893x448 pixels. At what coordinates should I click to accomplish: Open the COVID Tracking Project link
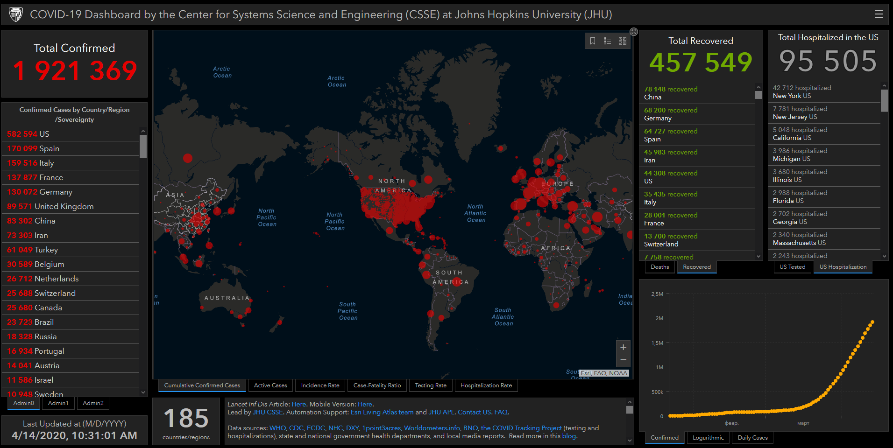click(x=521, y=428)
